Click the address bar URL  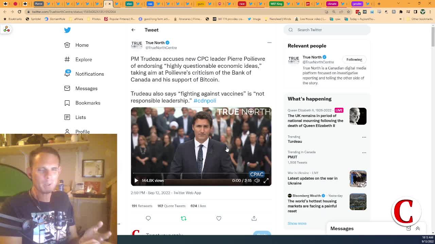(74, 12)
